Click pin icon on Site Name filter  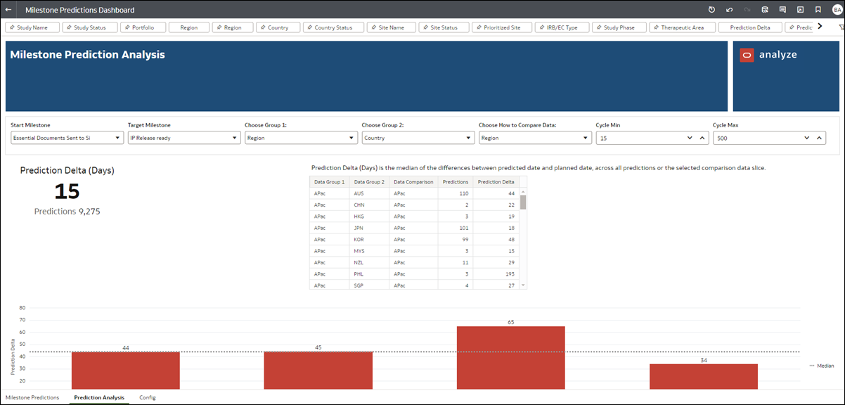(x=373, y=27)
